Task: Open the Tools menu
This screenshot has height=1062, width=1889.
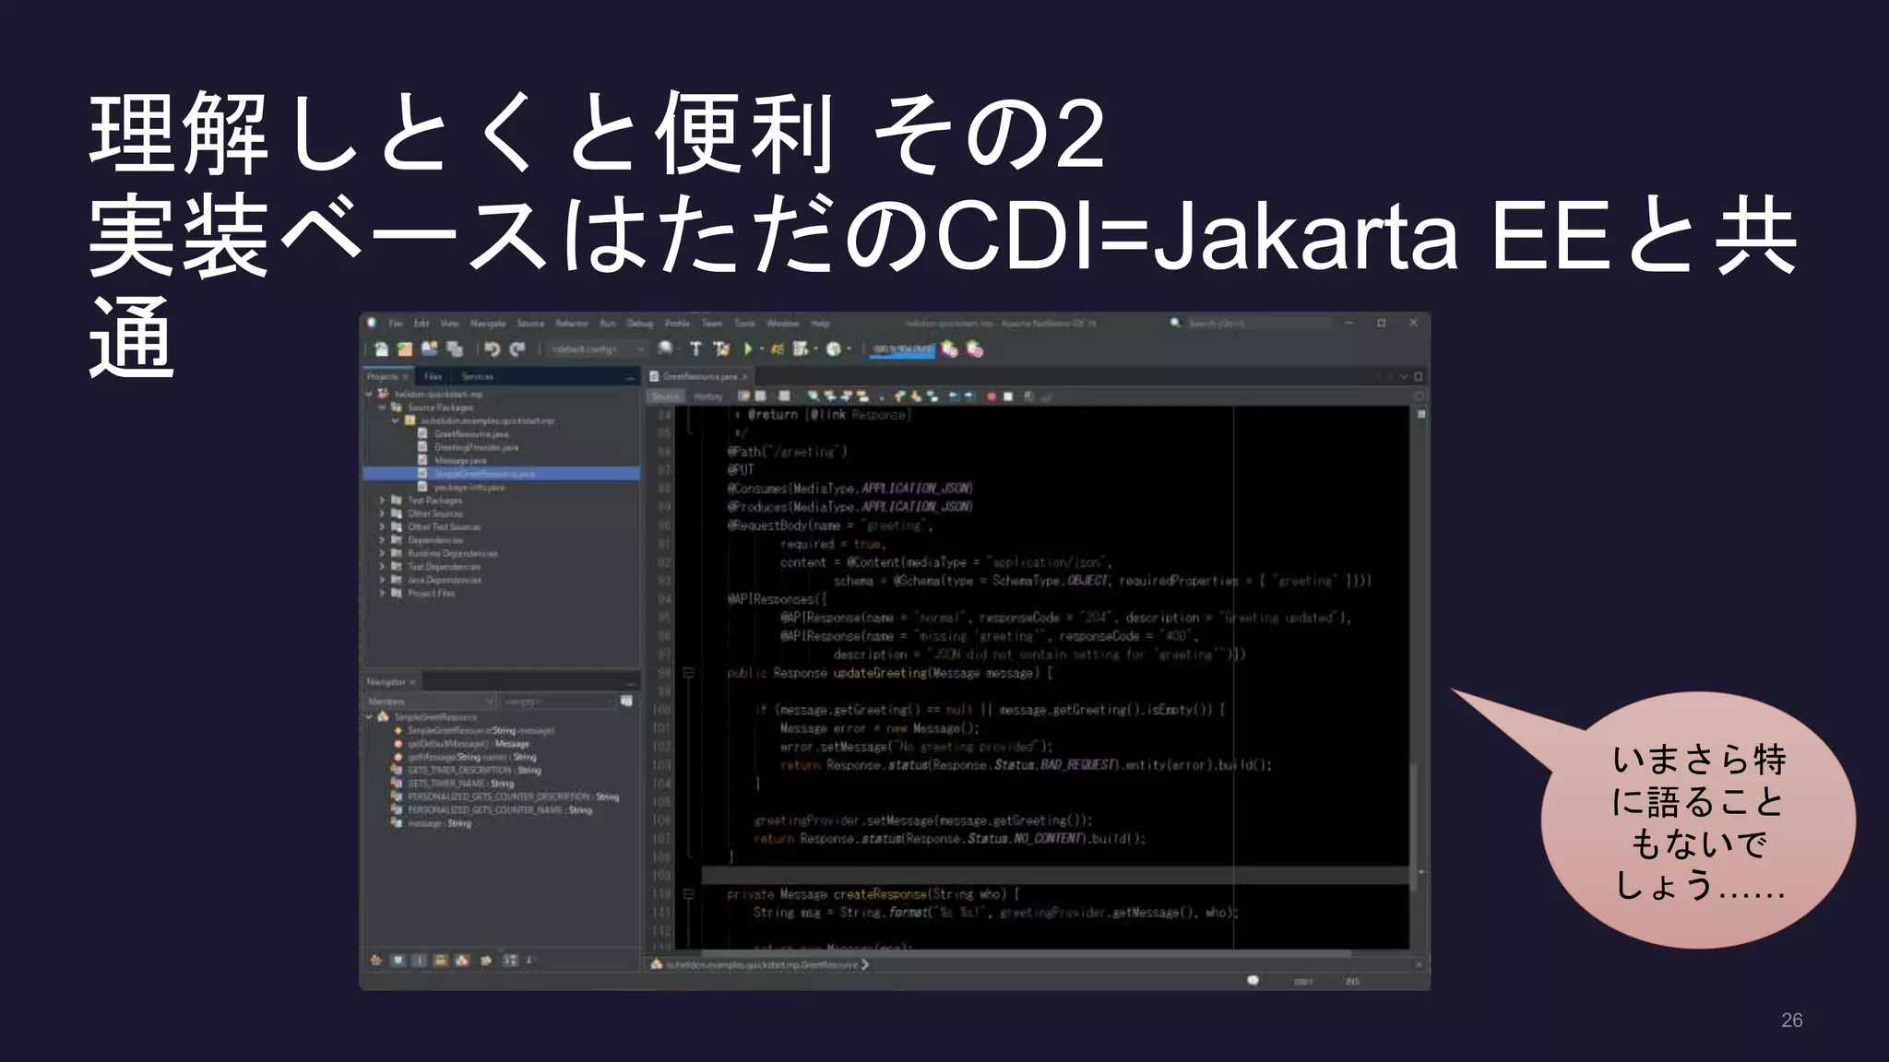Action: pyautogui.click(x=744, y=324)
